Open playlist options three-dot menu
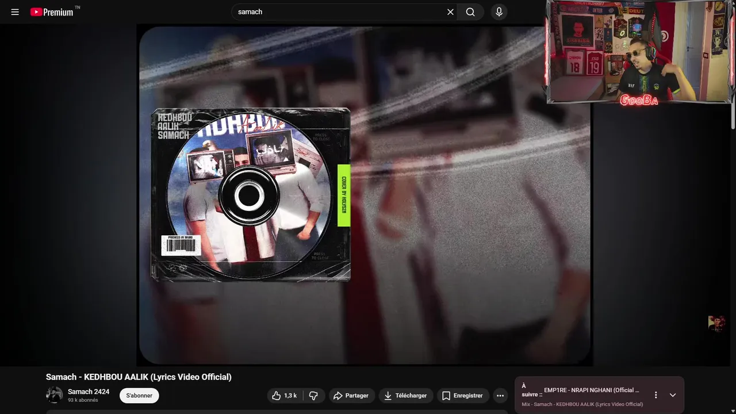Viewport: 736px width, 414px height. 655,395
